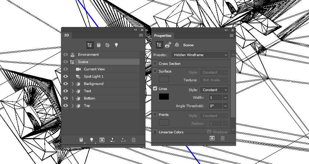Viewport: 309px width, 164px height.
Task: Select Spot Light 1 entry
Action: 104,77
